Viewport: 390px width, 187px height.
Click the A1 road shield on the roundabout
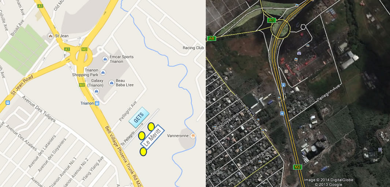pyautogui.click(x=67, y=49)
